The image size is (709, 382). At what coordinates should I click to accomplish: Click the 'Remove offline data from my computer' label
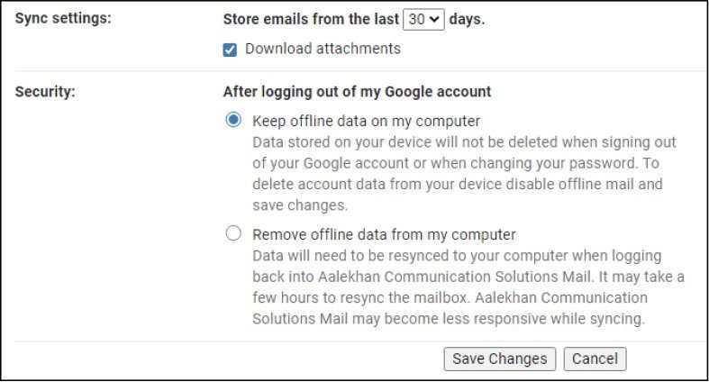pyautogui.click(x=384, y=235)
